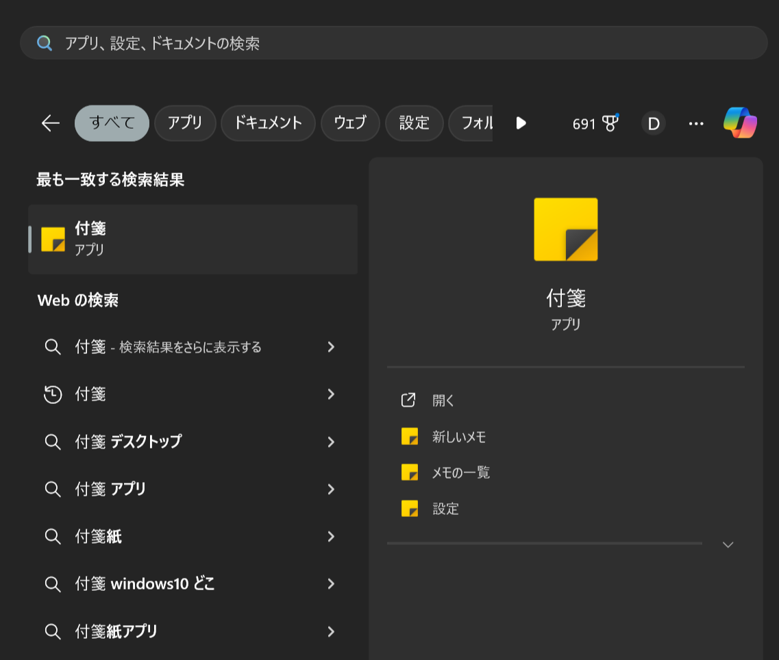Click the large 付箋 app icon in preview pane
779x660 pixels.
(566, 229)
